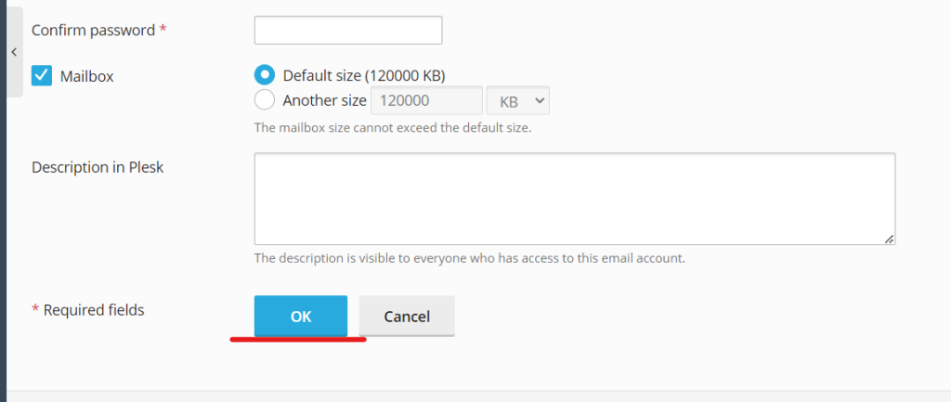Click the Another size label text

[324, 100]
